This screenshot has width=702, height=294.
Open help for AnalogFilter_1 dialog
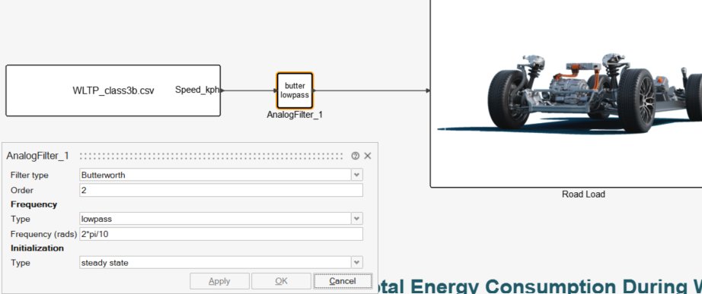356,156
